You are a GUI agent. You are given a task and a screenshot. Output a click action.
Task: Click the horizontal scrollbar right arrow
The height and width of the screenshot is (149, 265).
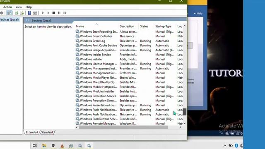(181, 127)
